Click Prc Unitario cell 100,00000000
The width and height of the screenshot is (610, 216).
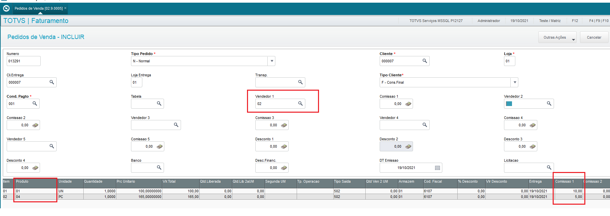coord(139,191)
